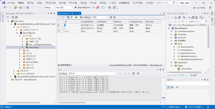Toggle the filter funnel button in data toolbar
215x109 pixels.
[x=68, y=17]
